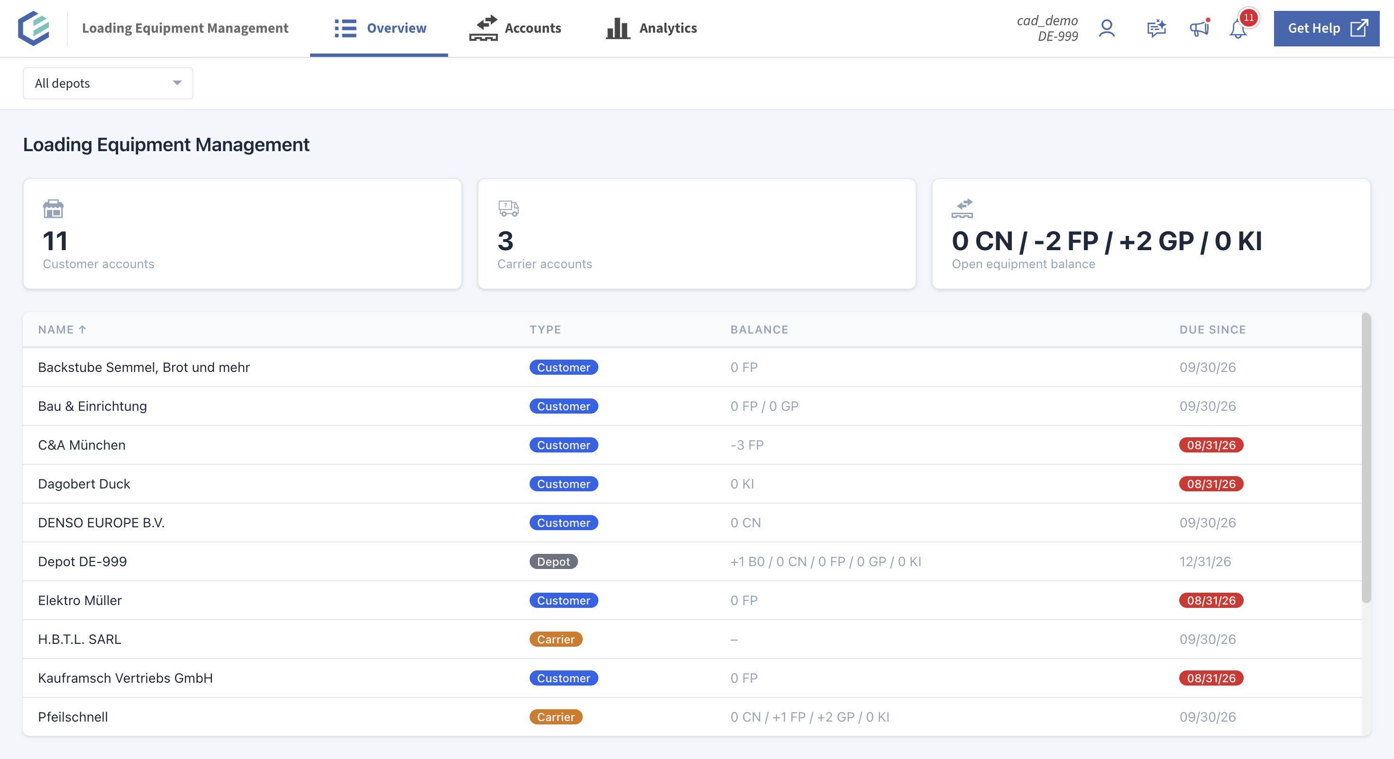This screenshot has width=1394, height=759.
Task: Click the Accounts pallet exchange icon
Action: (483, 28)
